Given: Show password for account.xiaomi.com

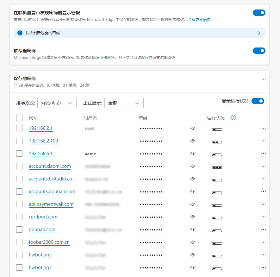Looking at the screenshot, I should 192,167.
